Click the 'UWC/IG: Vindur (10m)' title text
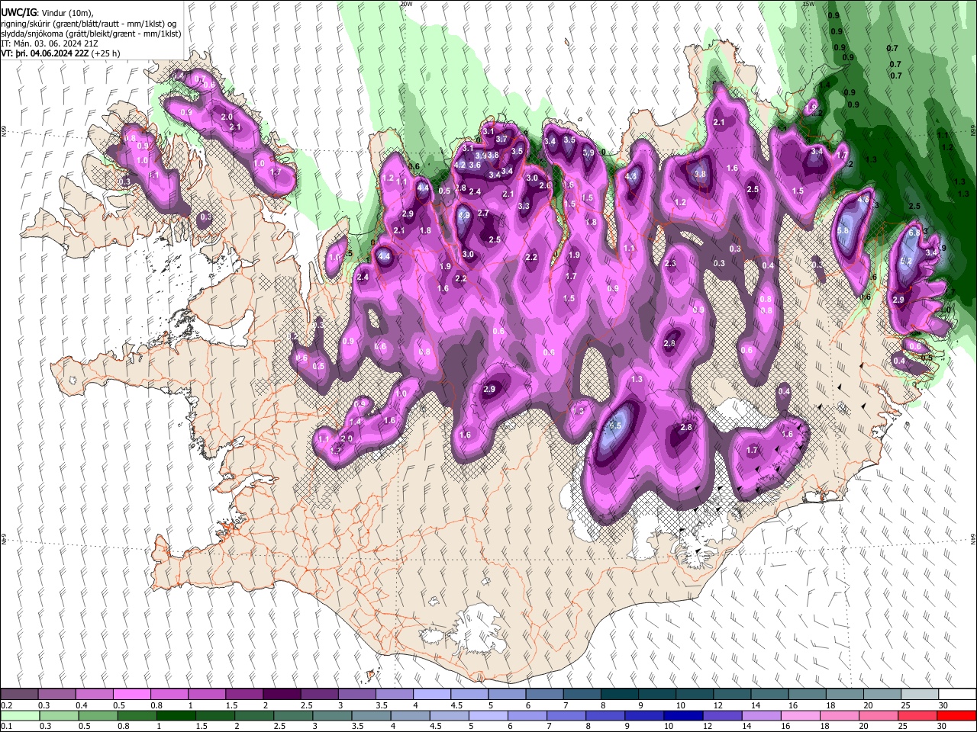 coord(47,13)
